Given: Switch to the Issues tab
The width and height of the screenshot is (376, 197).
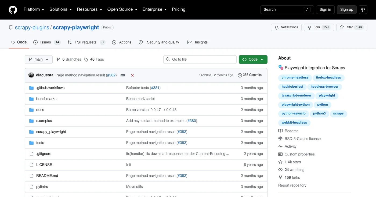Looking at the screenshot, I should click(x=47, y=42).
